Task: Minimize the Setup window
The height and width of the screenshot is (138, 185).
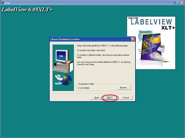Action: coord(174,3)
